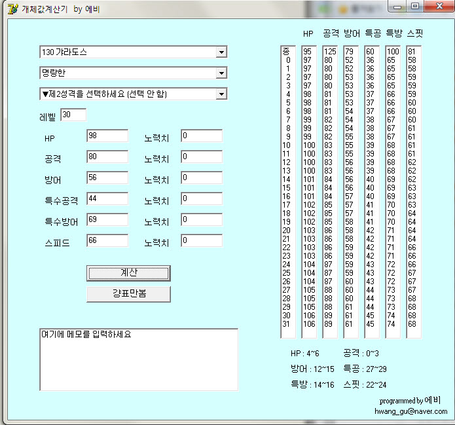Click the 특수공격 label on the left
The image size is (455, 425).
tap(62, 200)
